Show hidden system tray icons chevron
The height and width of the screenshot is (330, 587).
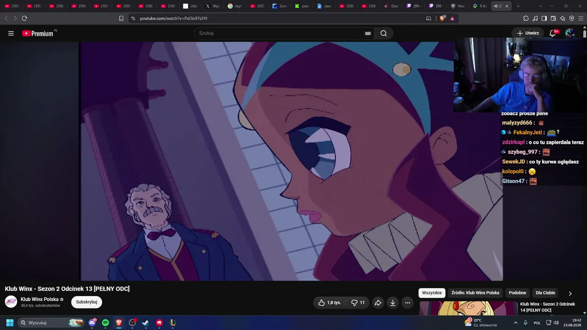pos(515,323)
